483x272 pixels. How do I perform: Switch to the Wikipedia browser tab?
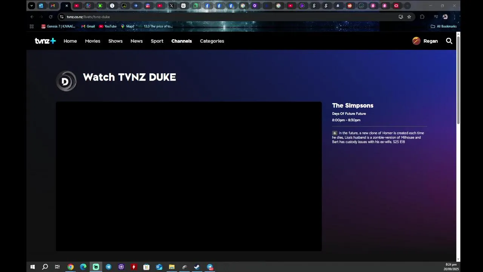(183, 6)
